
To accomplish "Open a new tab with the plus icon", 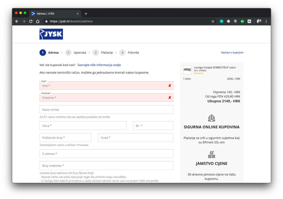I will (86, 14).
